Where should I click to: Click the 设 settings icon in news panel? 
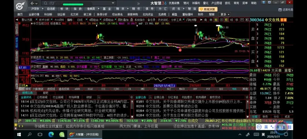[132, 97]
